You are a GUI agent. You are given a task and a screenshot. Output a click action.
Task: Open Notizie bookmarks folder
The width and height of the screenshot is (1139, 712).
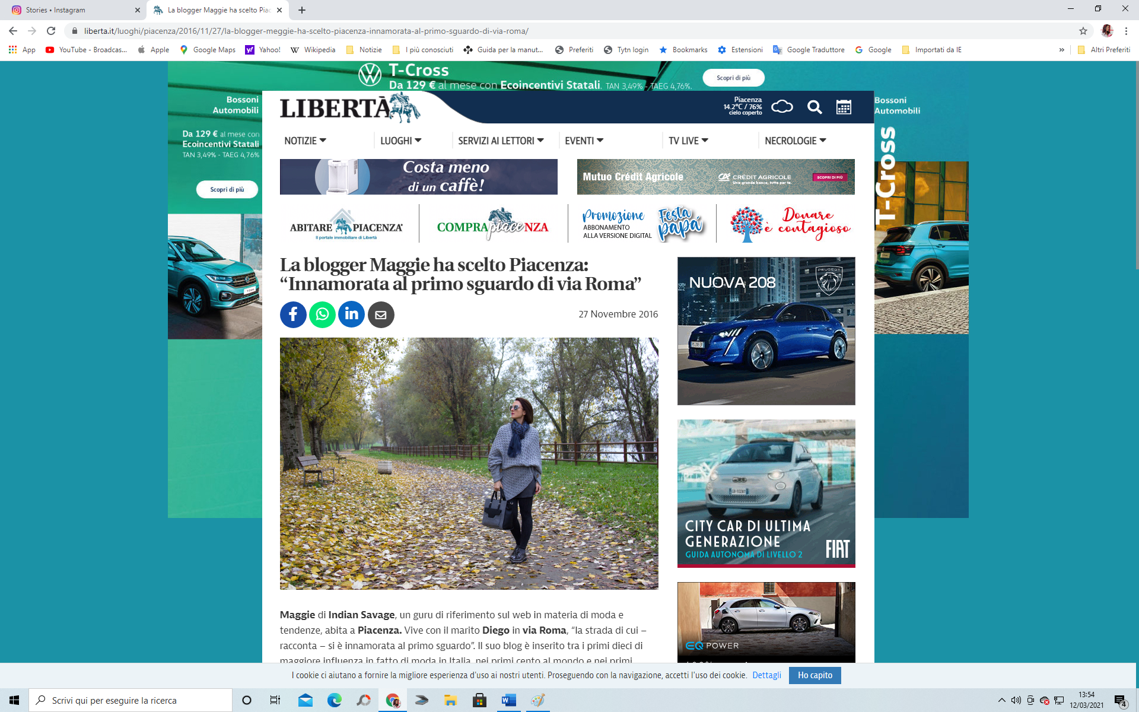(364, 50)
